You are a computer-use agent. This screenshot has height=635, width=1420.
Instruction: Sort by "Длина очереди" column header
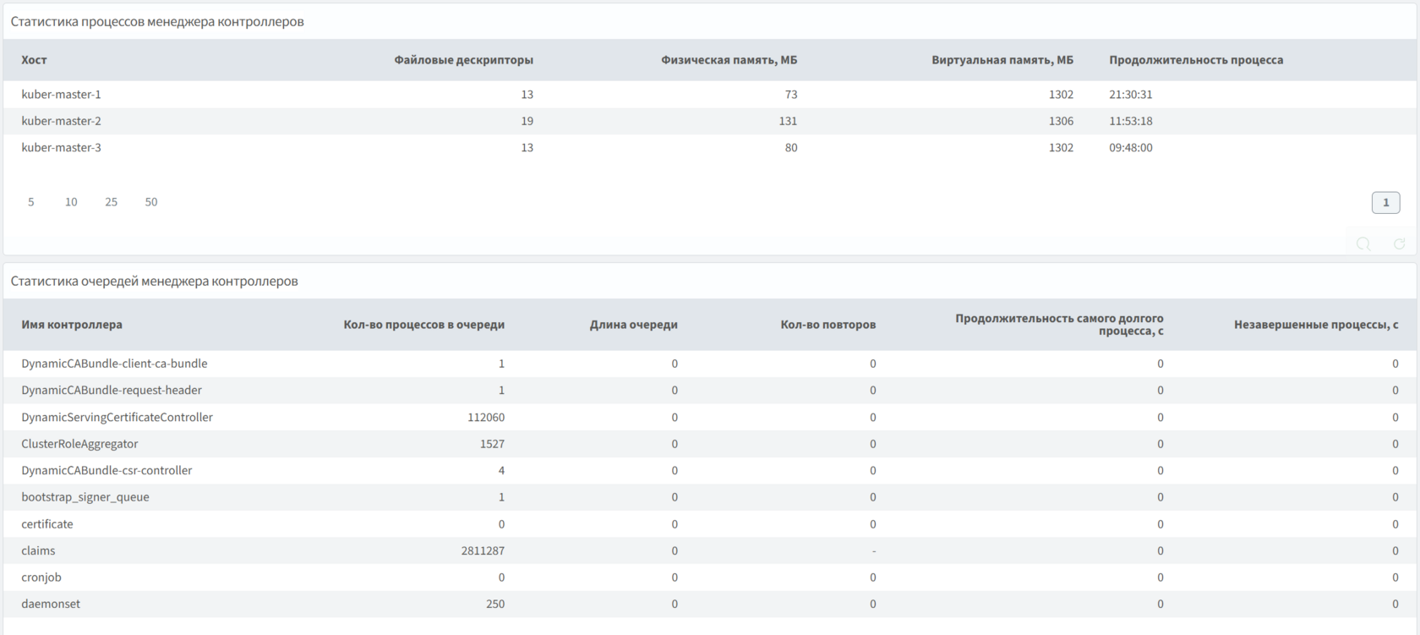(x=633, y=325)
